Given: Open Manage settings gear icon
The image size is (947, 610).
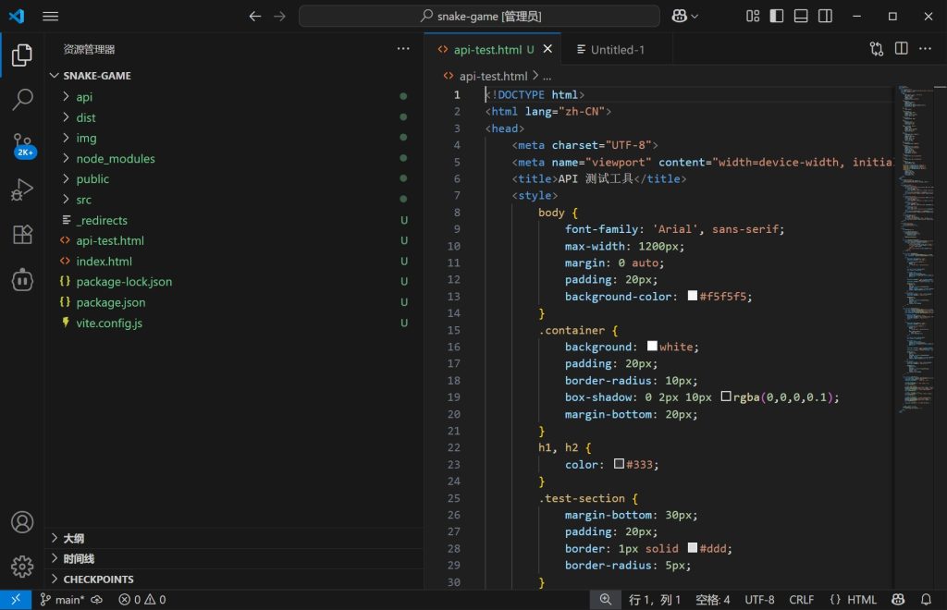Looking at the screenshot, I should coord(22,566).
